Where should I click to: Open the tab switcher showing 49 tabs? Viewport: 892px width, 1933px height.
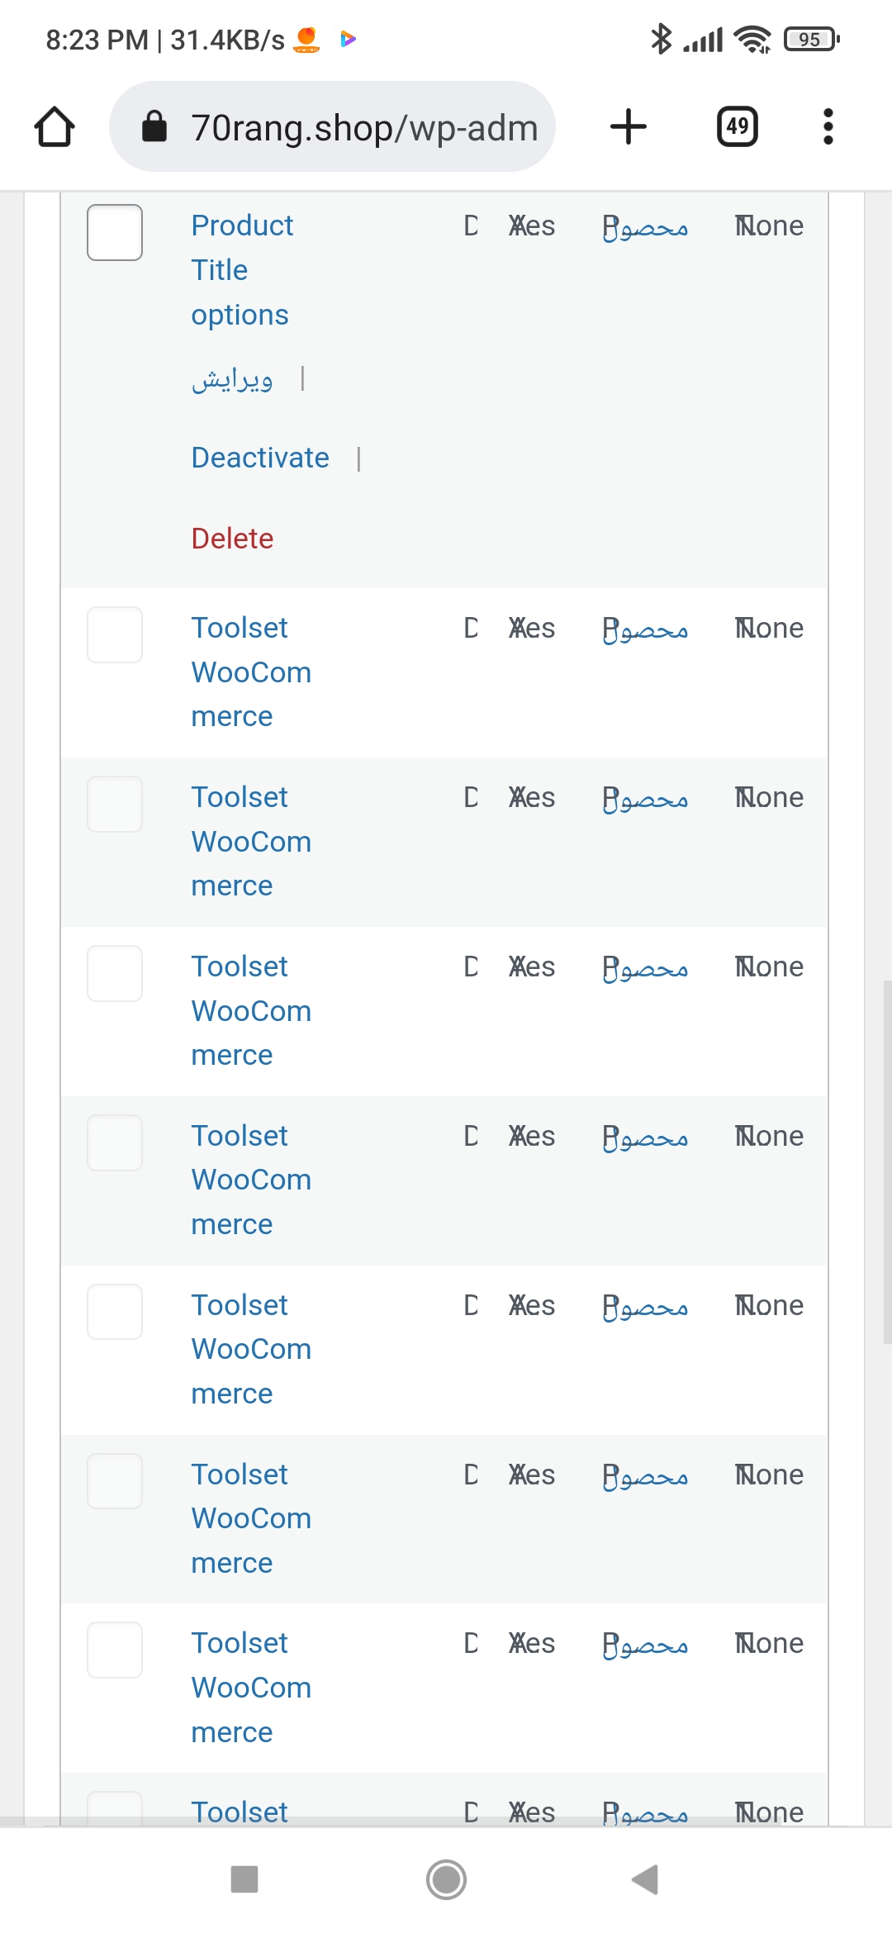coord(737,126)
